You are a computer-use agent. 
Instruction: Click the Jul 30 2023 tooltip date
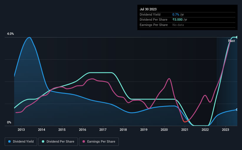(148, 9)
